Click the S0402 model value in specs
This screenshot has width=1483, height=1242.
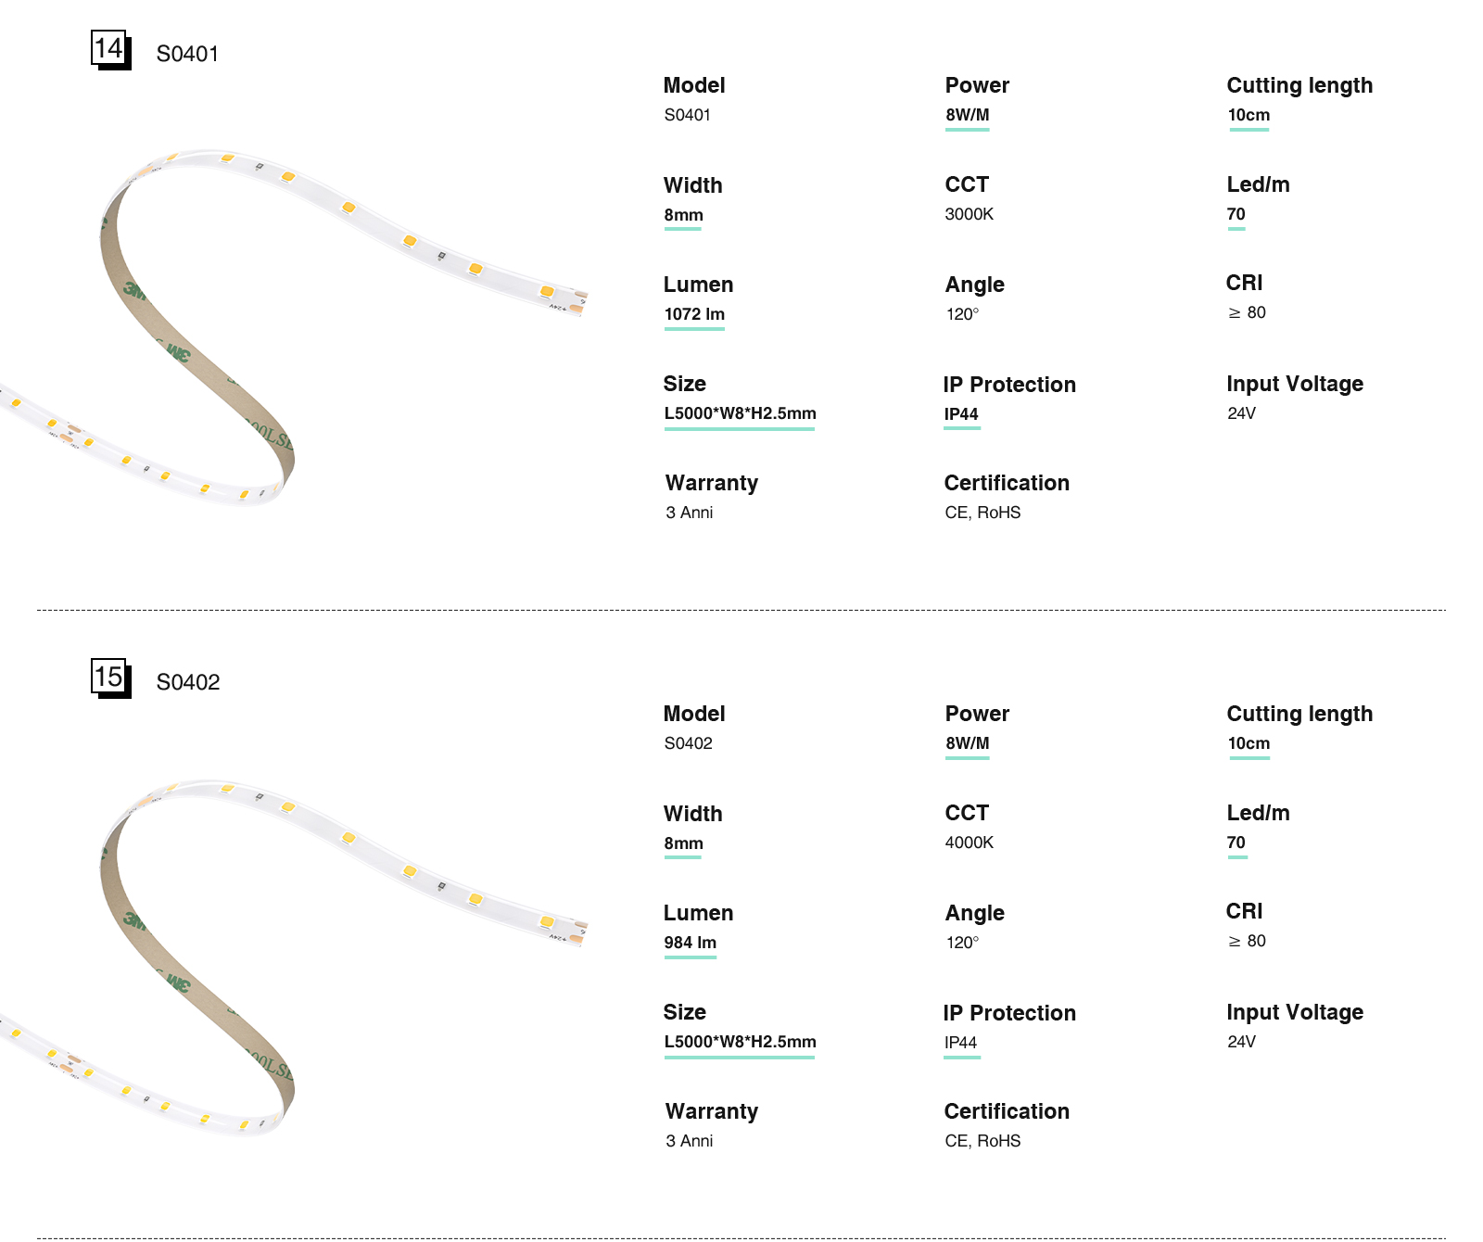pyautogui.click(x=688, y=743)
